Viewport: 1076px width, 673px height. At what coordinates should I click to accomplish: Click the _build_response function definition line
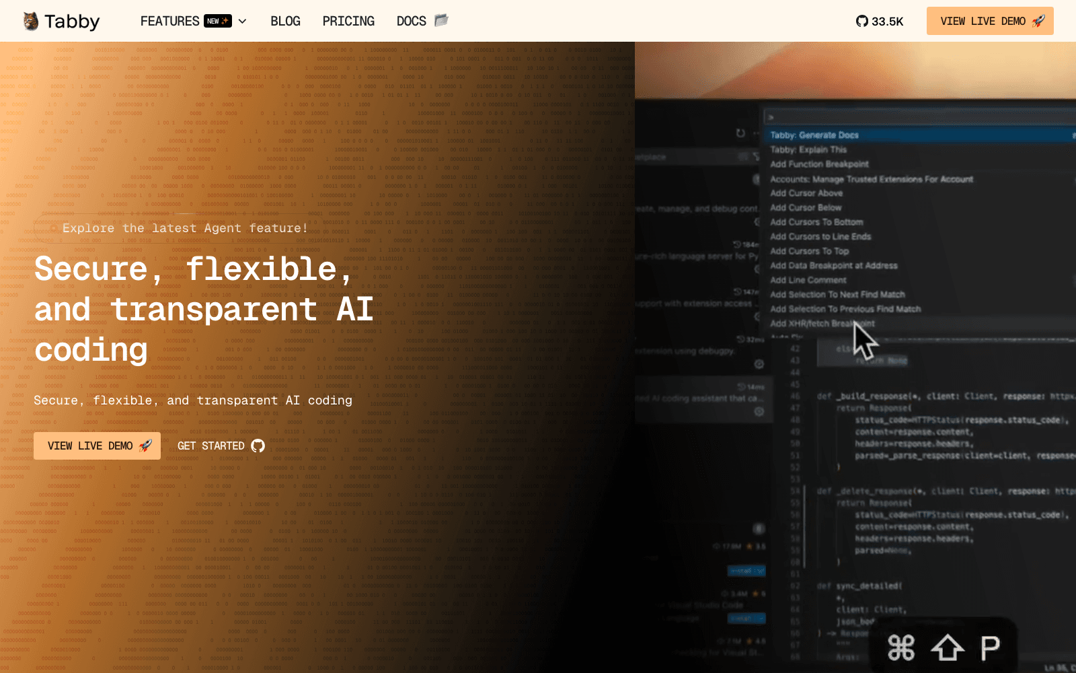coord(946,396)
